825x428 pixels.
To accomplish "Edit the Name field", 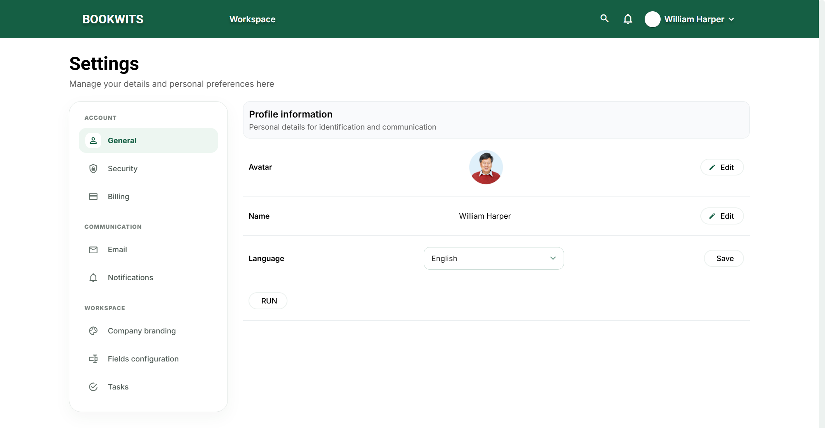I will pyautogui.click(x=722, y=216).
